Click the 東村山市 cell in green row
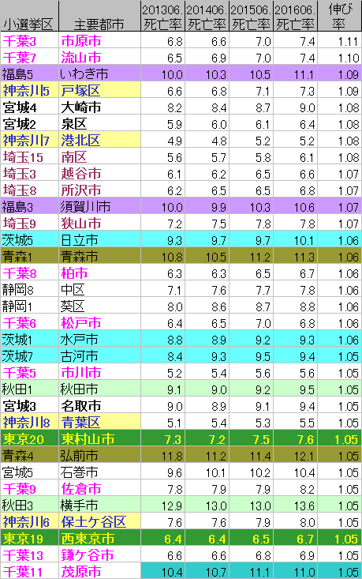Viewport: 362px width, 579px height. pyautogui.click(x=99, y=438)
